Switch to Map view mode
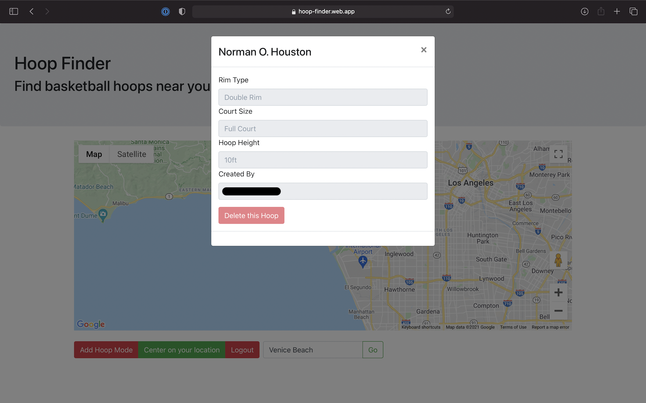 click(x=94, y=154)
